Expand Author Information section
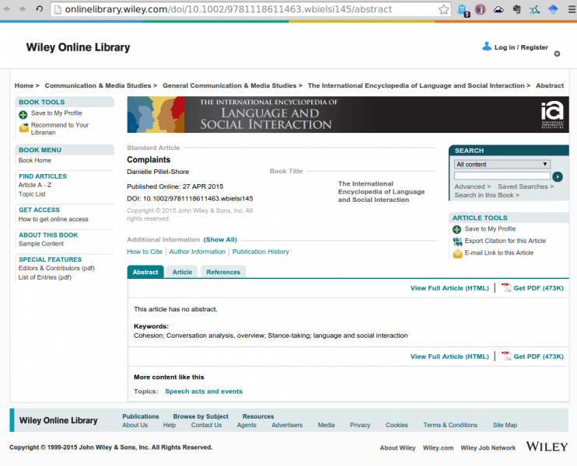The image size is (577, 466). point(198,252)
